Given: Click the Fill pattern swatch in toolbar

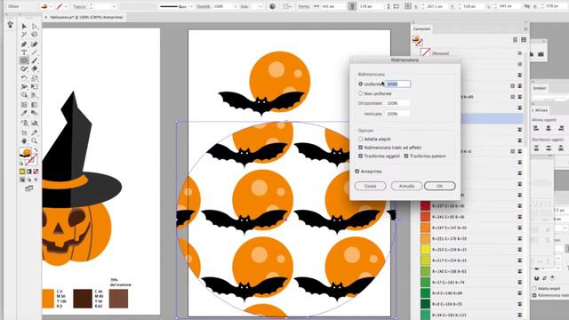Looking at the screenshot, I should click(25, 153).
